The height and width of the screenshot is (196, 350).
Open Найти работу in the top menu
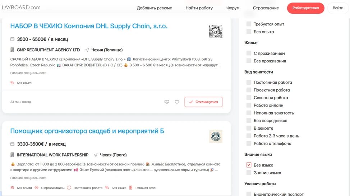click(199, 8)
